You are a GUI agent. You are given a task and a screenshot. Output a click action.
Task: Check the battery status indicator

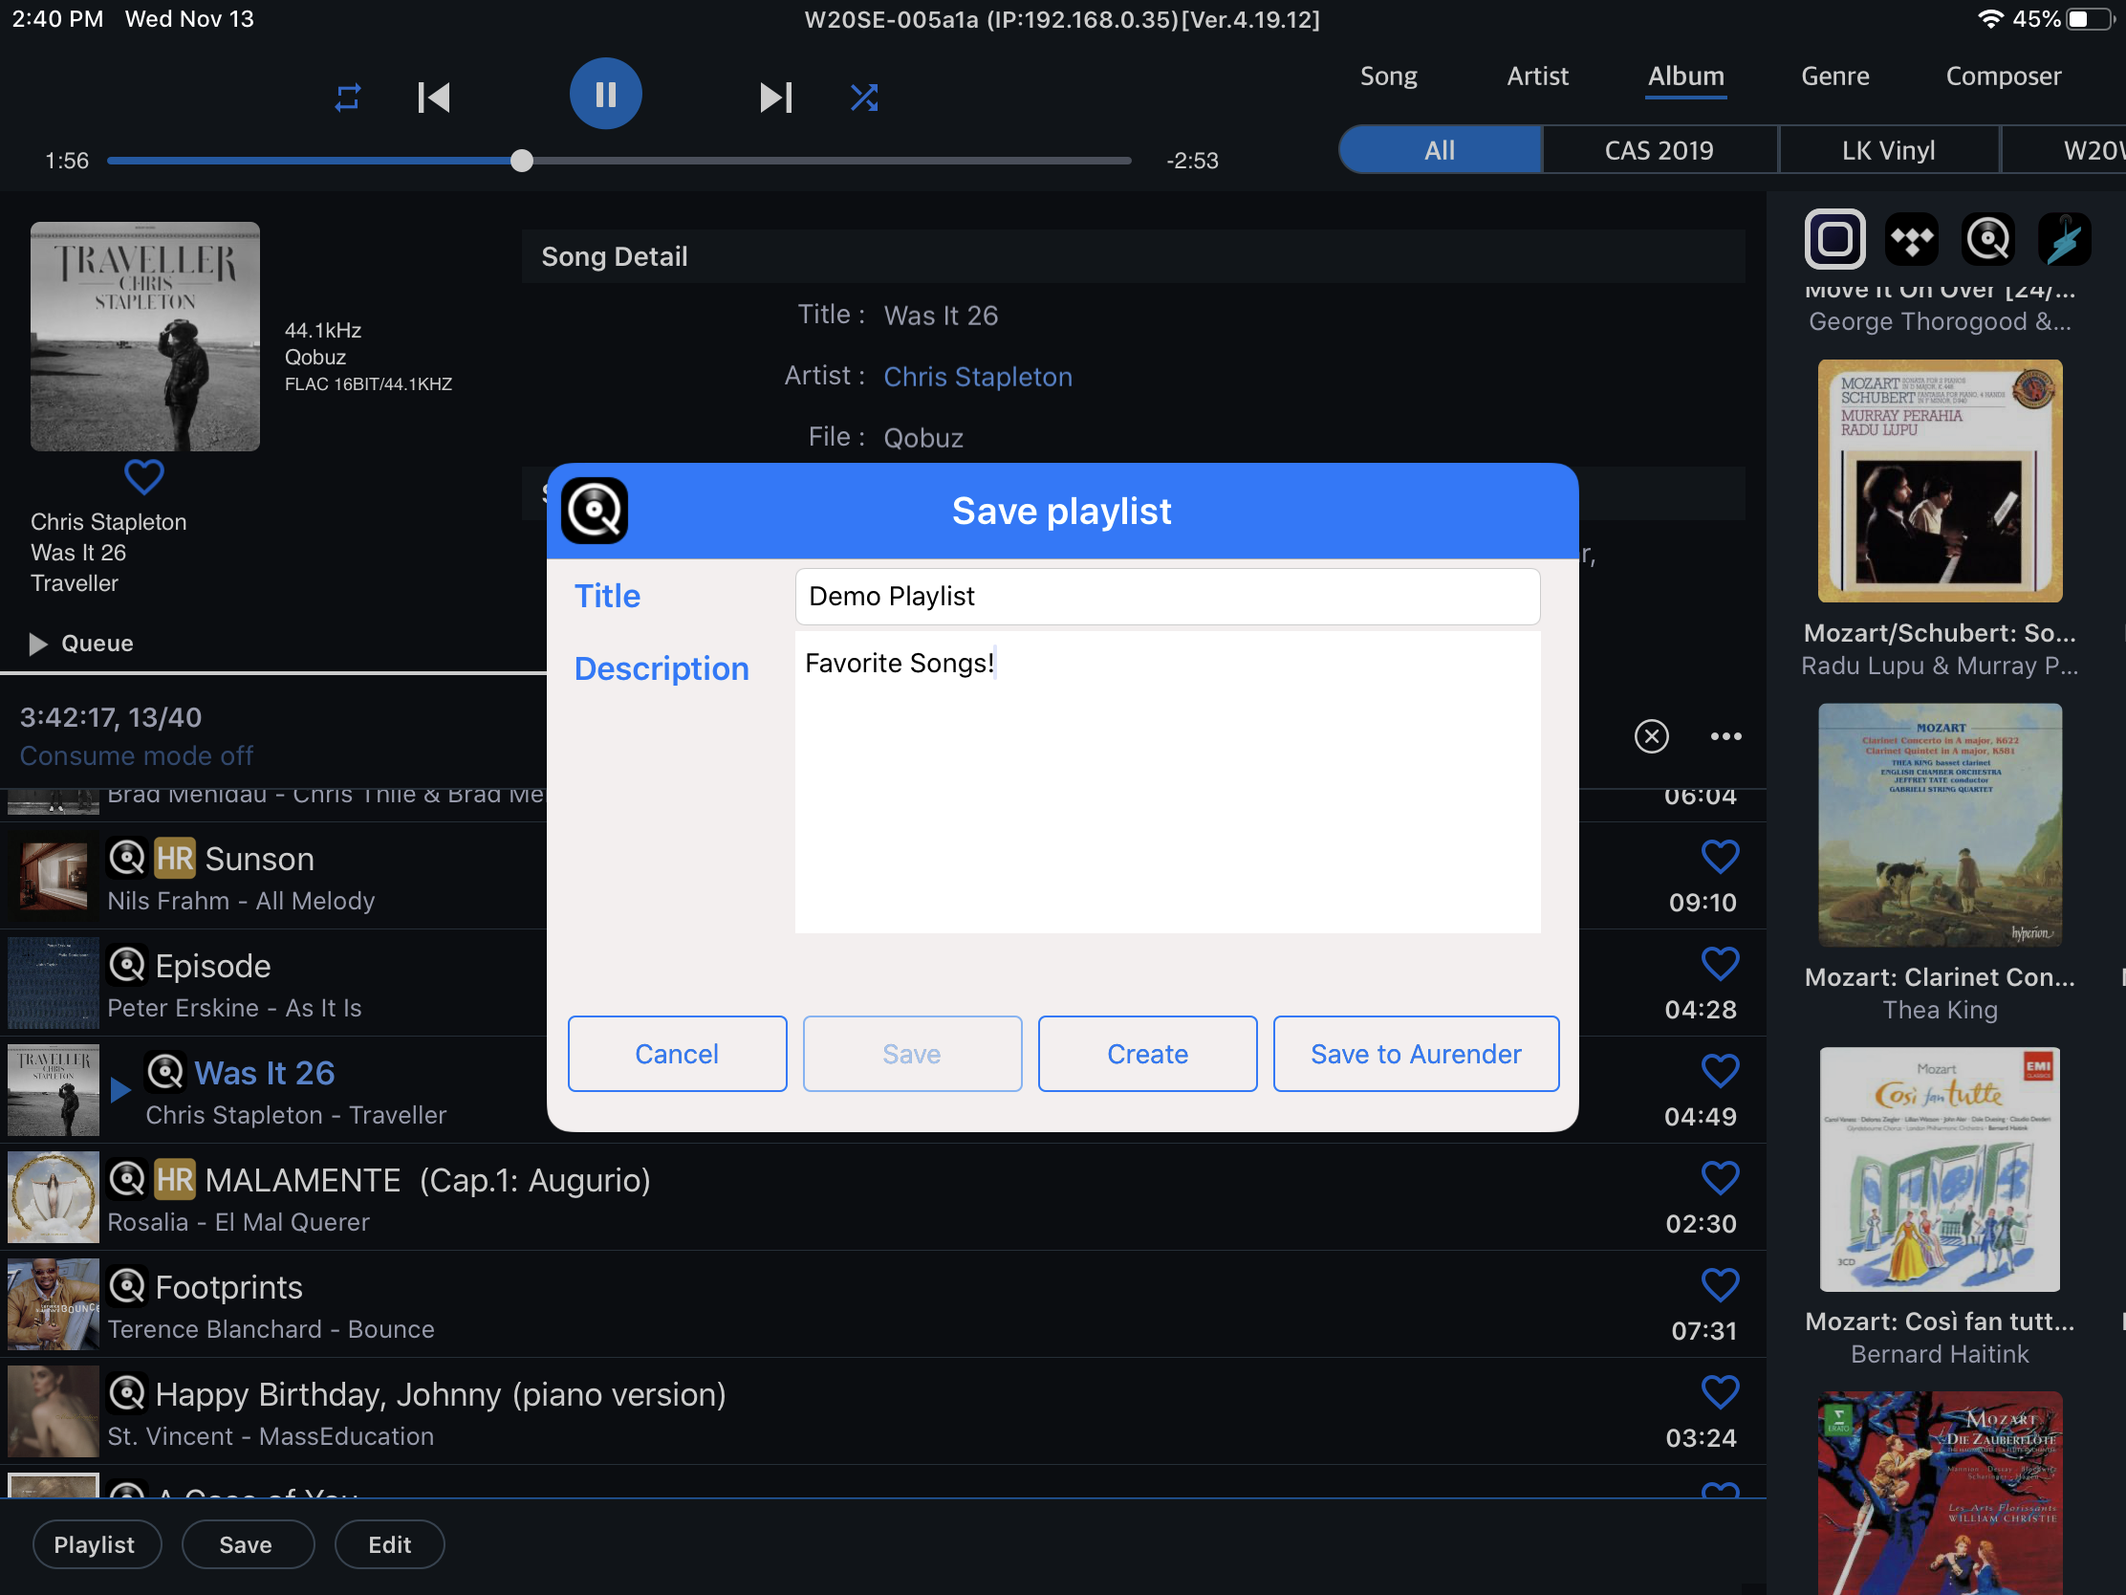click(x=2092, y=19)
